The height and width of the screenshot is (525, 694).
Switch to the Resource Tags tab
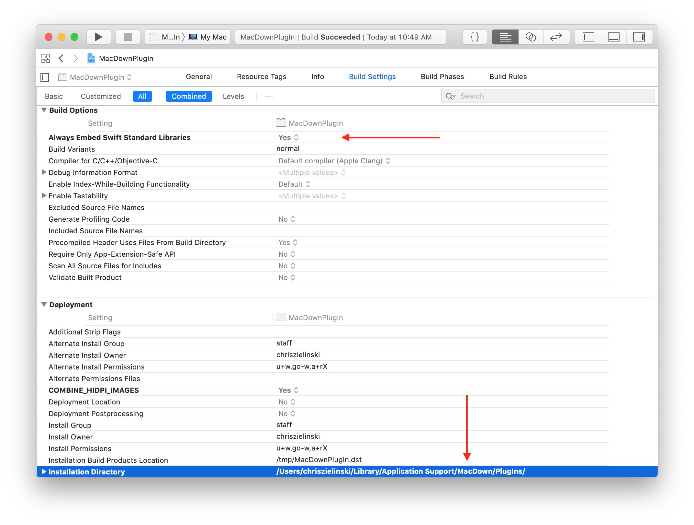pos(262,76)
